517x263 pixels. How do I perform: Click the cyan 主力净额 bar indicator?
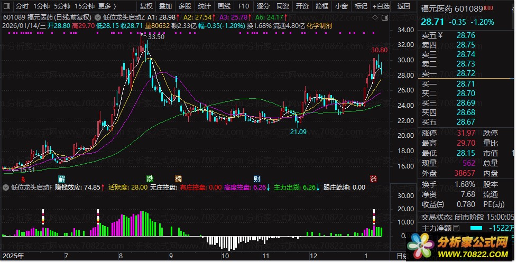[476, 228]
